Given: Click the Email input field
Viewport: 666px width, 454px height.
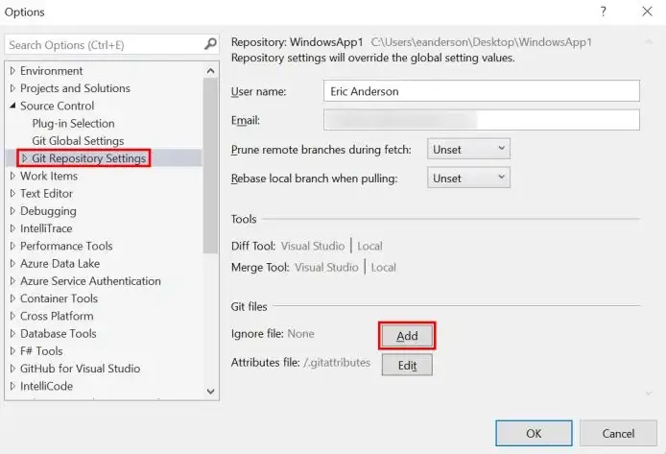Looking at the screenshot, I should click(x=481, y=120).
